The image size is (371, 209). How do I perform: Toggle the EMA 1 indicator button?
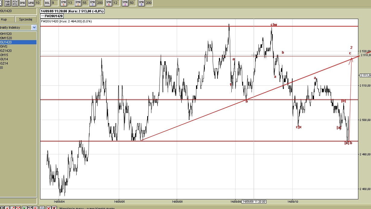tap(63, 3)
